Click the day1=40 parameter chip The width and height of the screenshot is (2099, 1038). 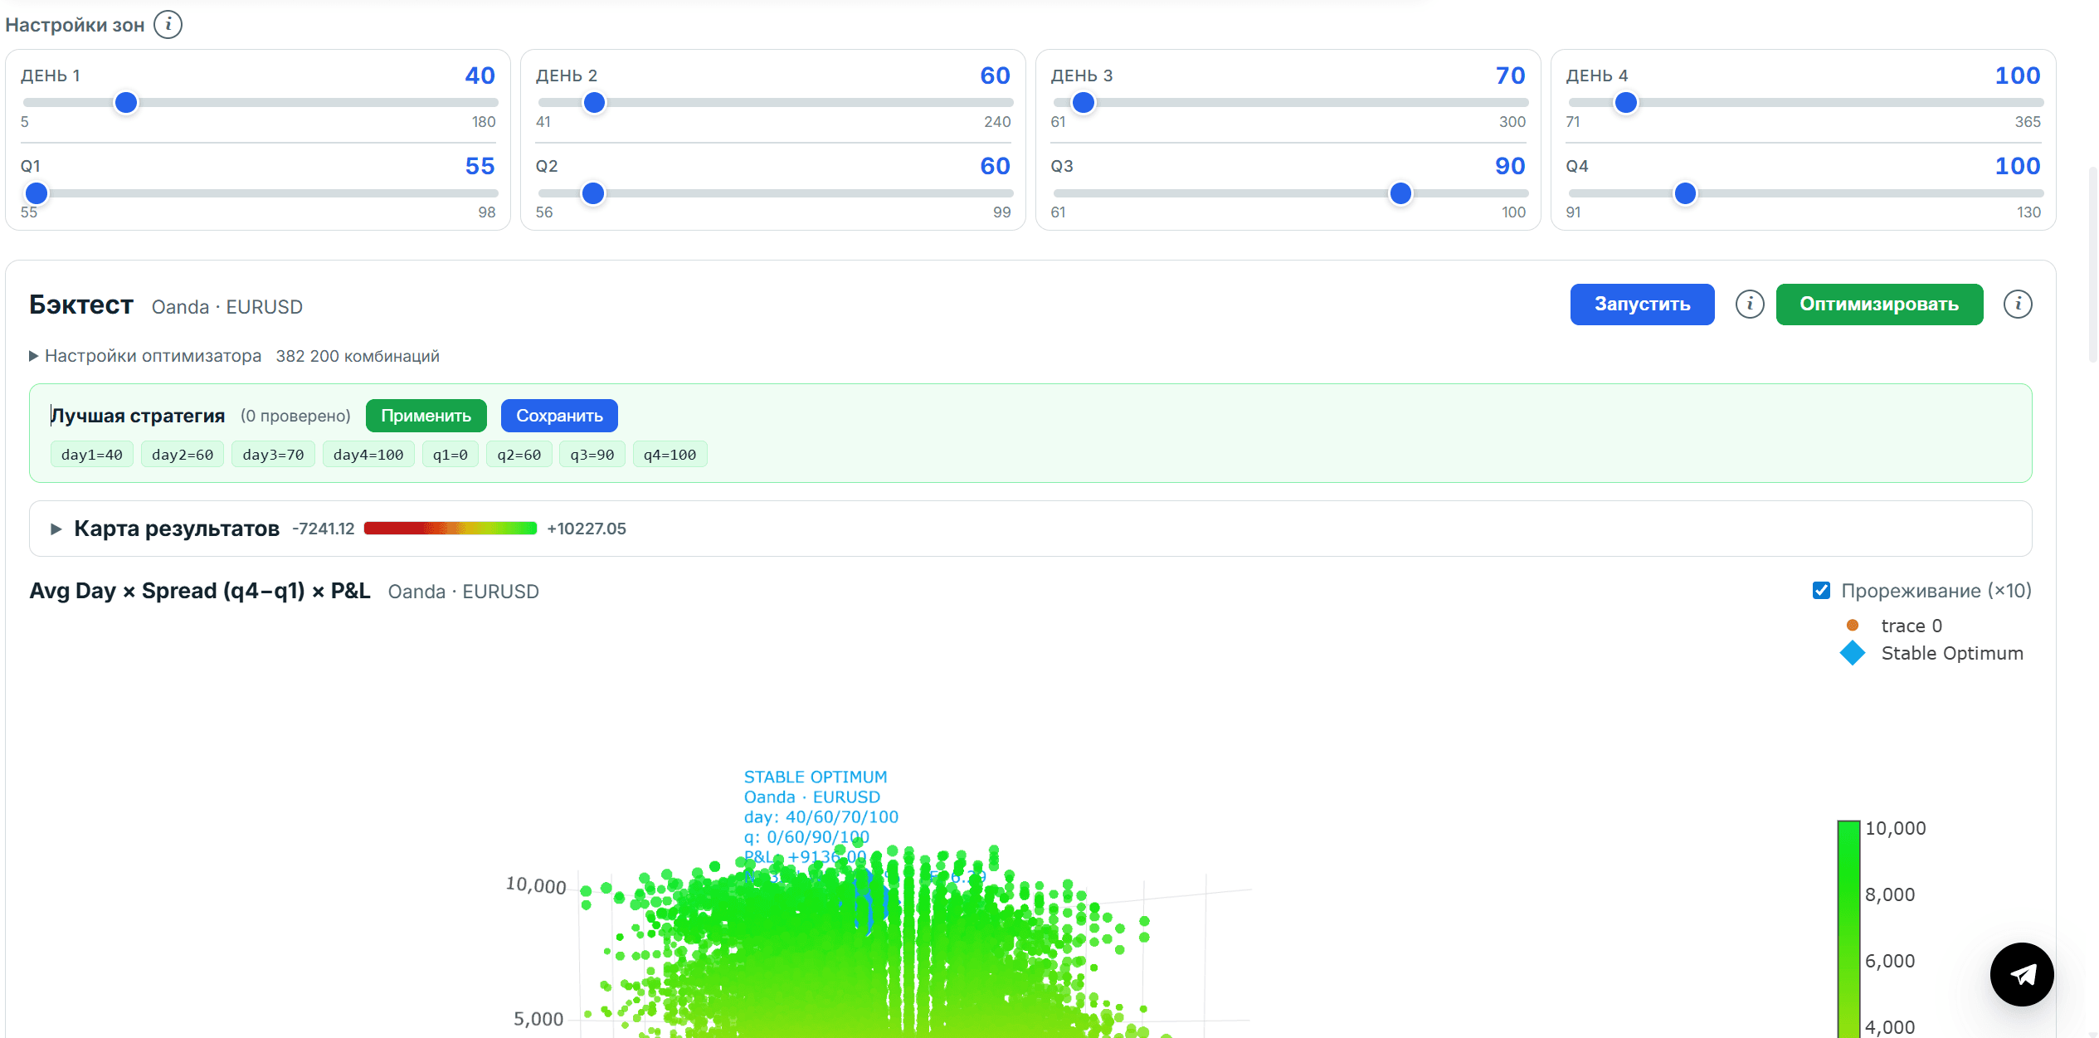click(92, 455)
